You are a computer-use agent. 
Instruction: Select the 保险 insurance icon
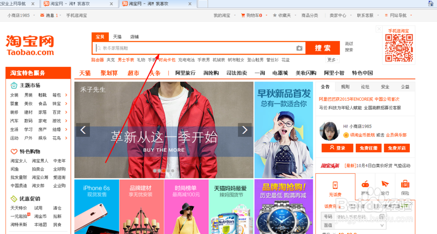pyautogui.click(x=405, y=184)
